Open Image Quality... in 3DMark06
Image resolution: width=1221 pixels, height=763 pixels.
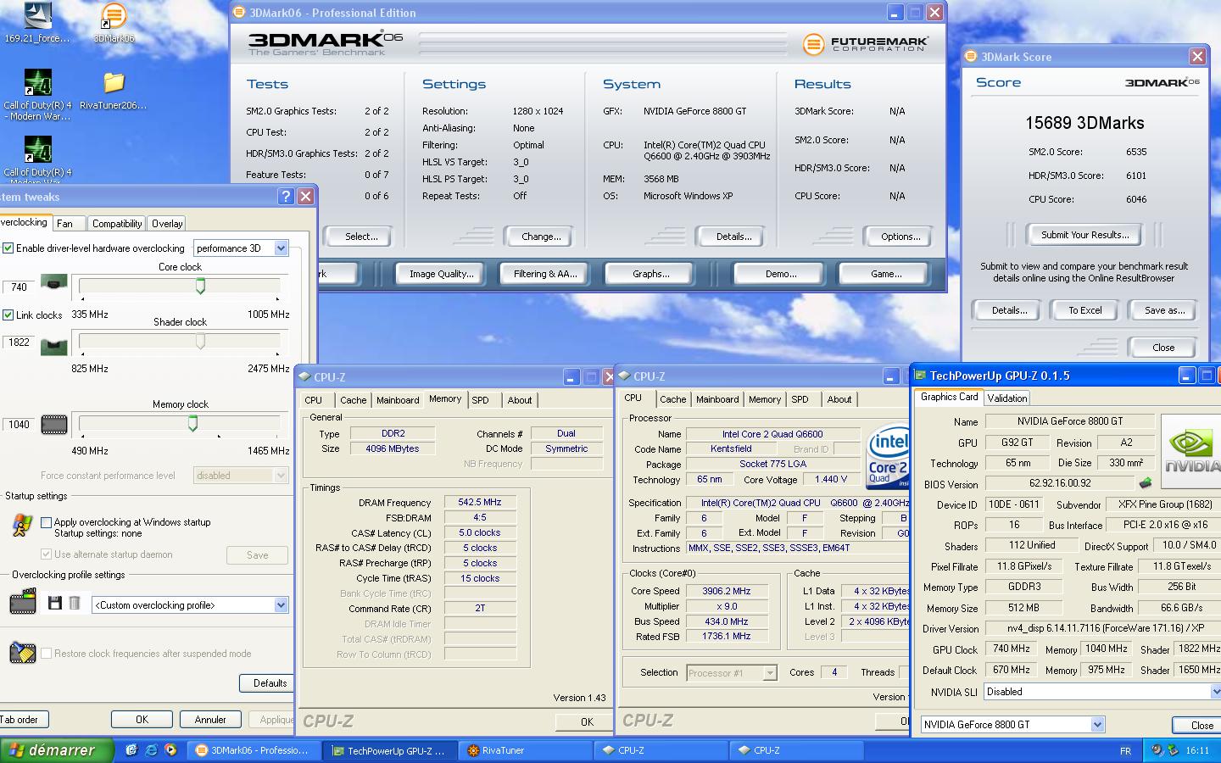(441, 274)
